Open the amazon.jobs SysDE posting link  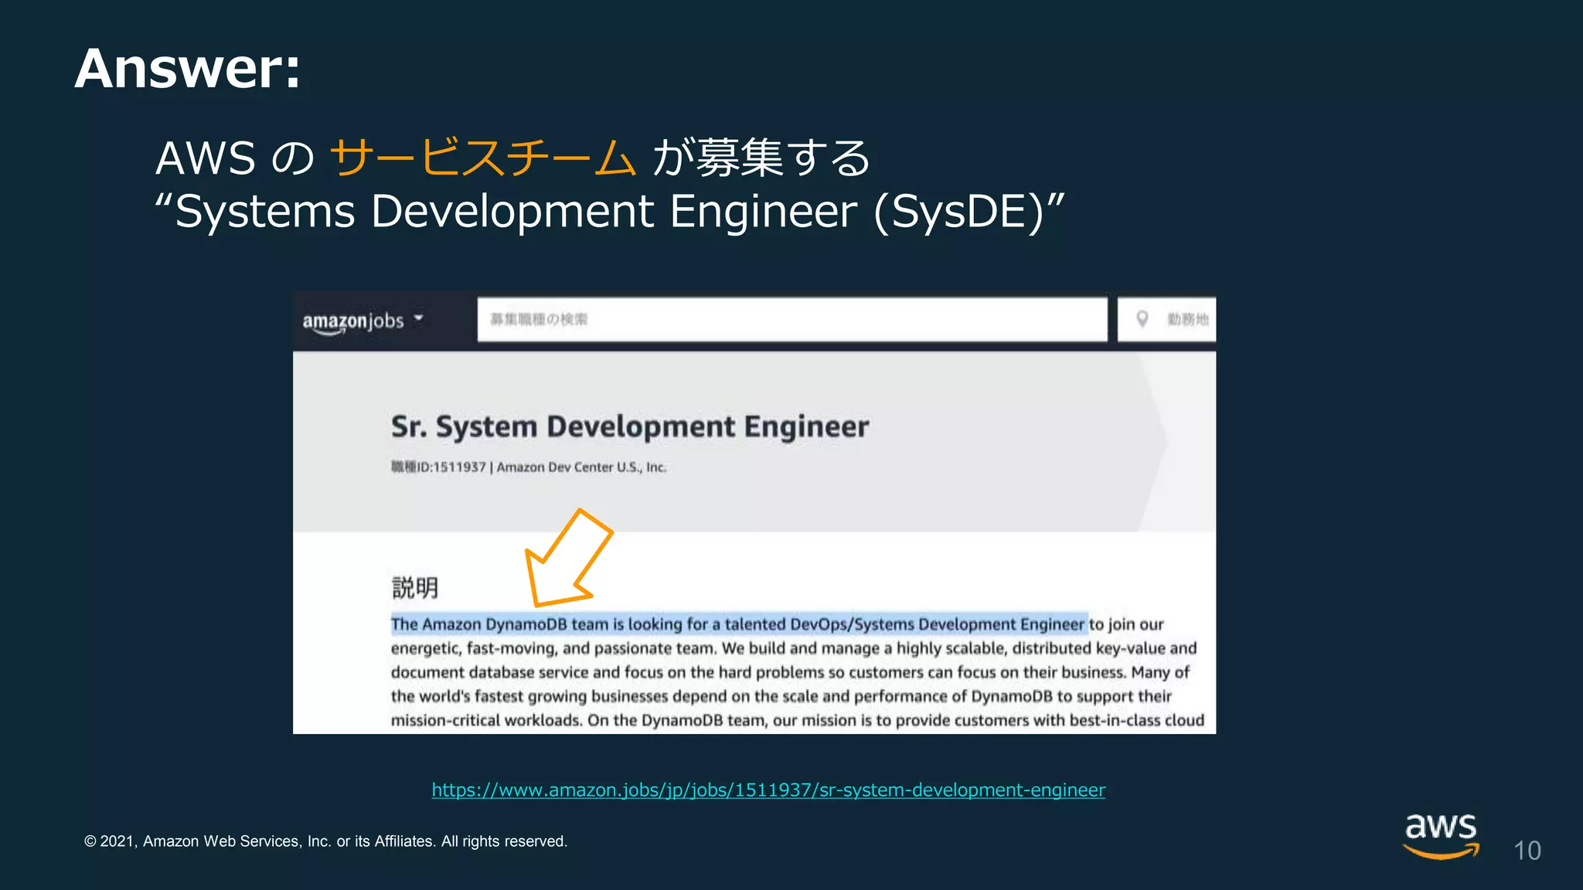coord(768,790)
